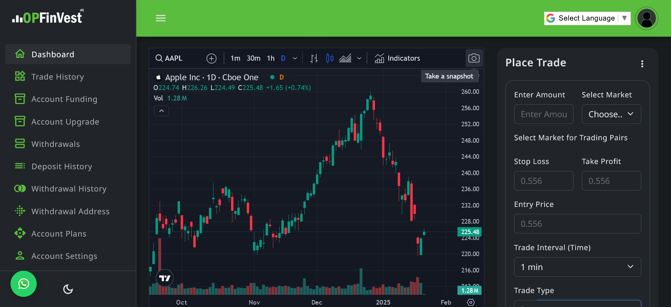Focus the Stop Loss field
The width and height of the screenshot is (671, 307).
point(543,181)
